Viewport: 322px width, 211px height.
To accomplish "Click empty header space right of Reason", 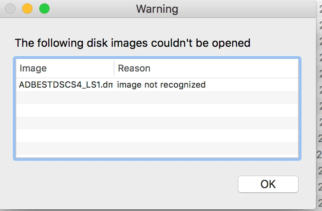I will pos(224,68).
